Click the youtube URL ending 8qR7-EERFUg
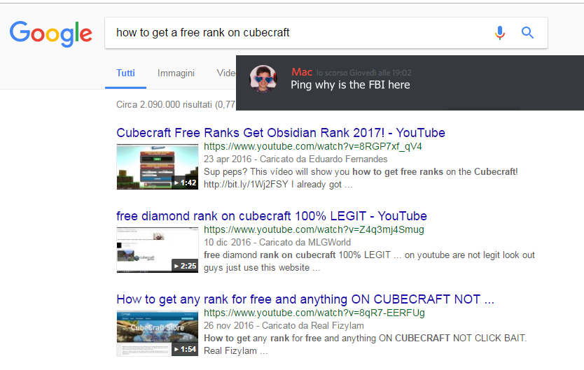The image size is (584, 370). (314, 313)
